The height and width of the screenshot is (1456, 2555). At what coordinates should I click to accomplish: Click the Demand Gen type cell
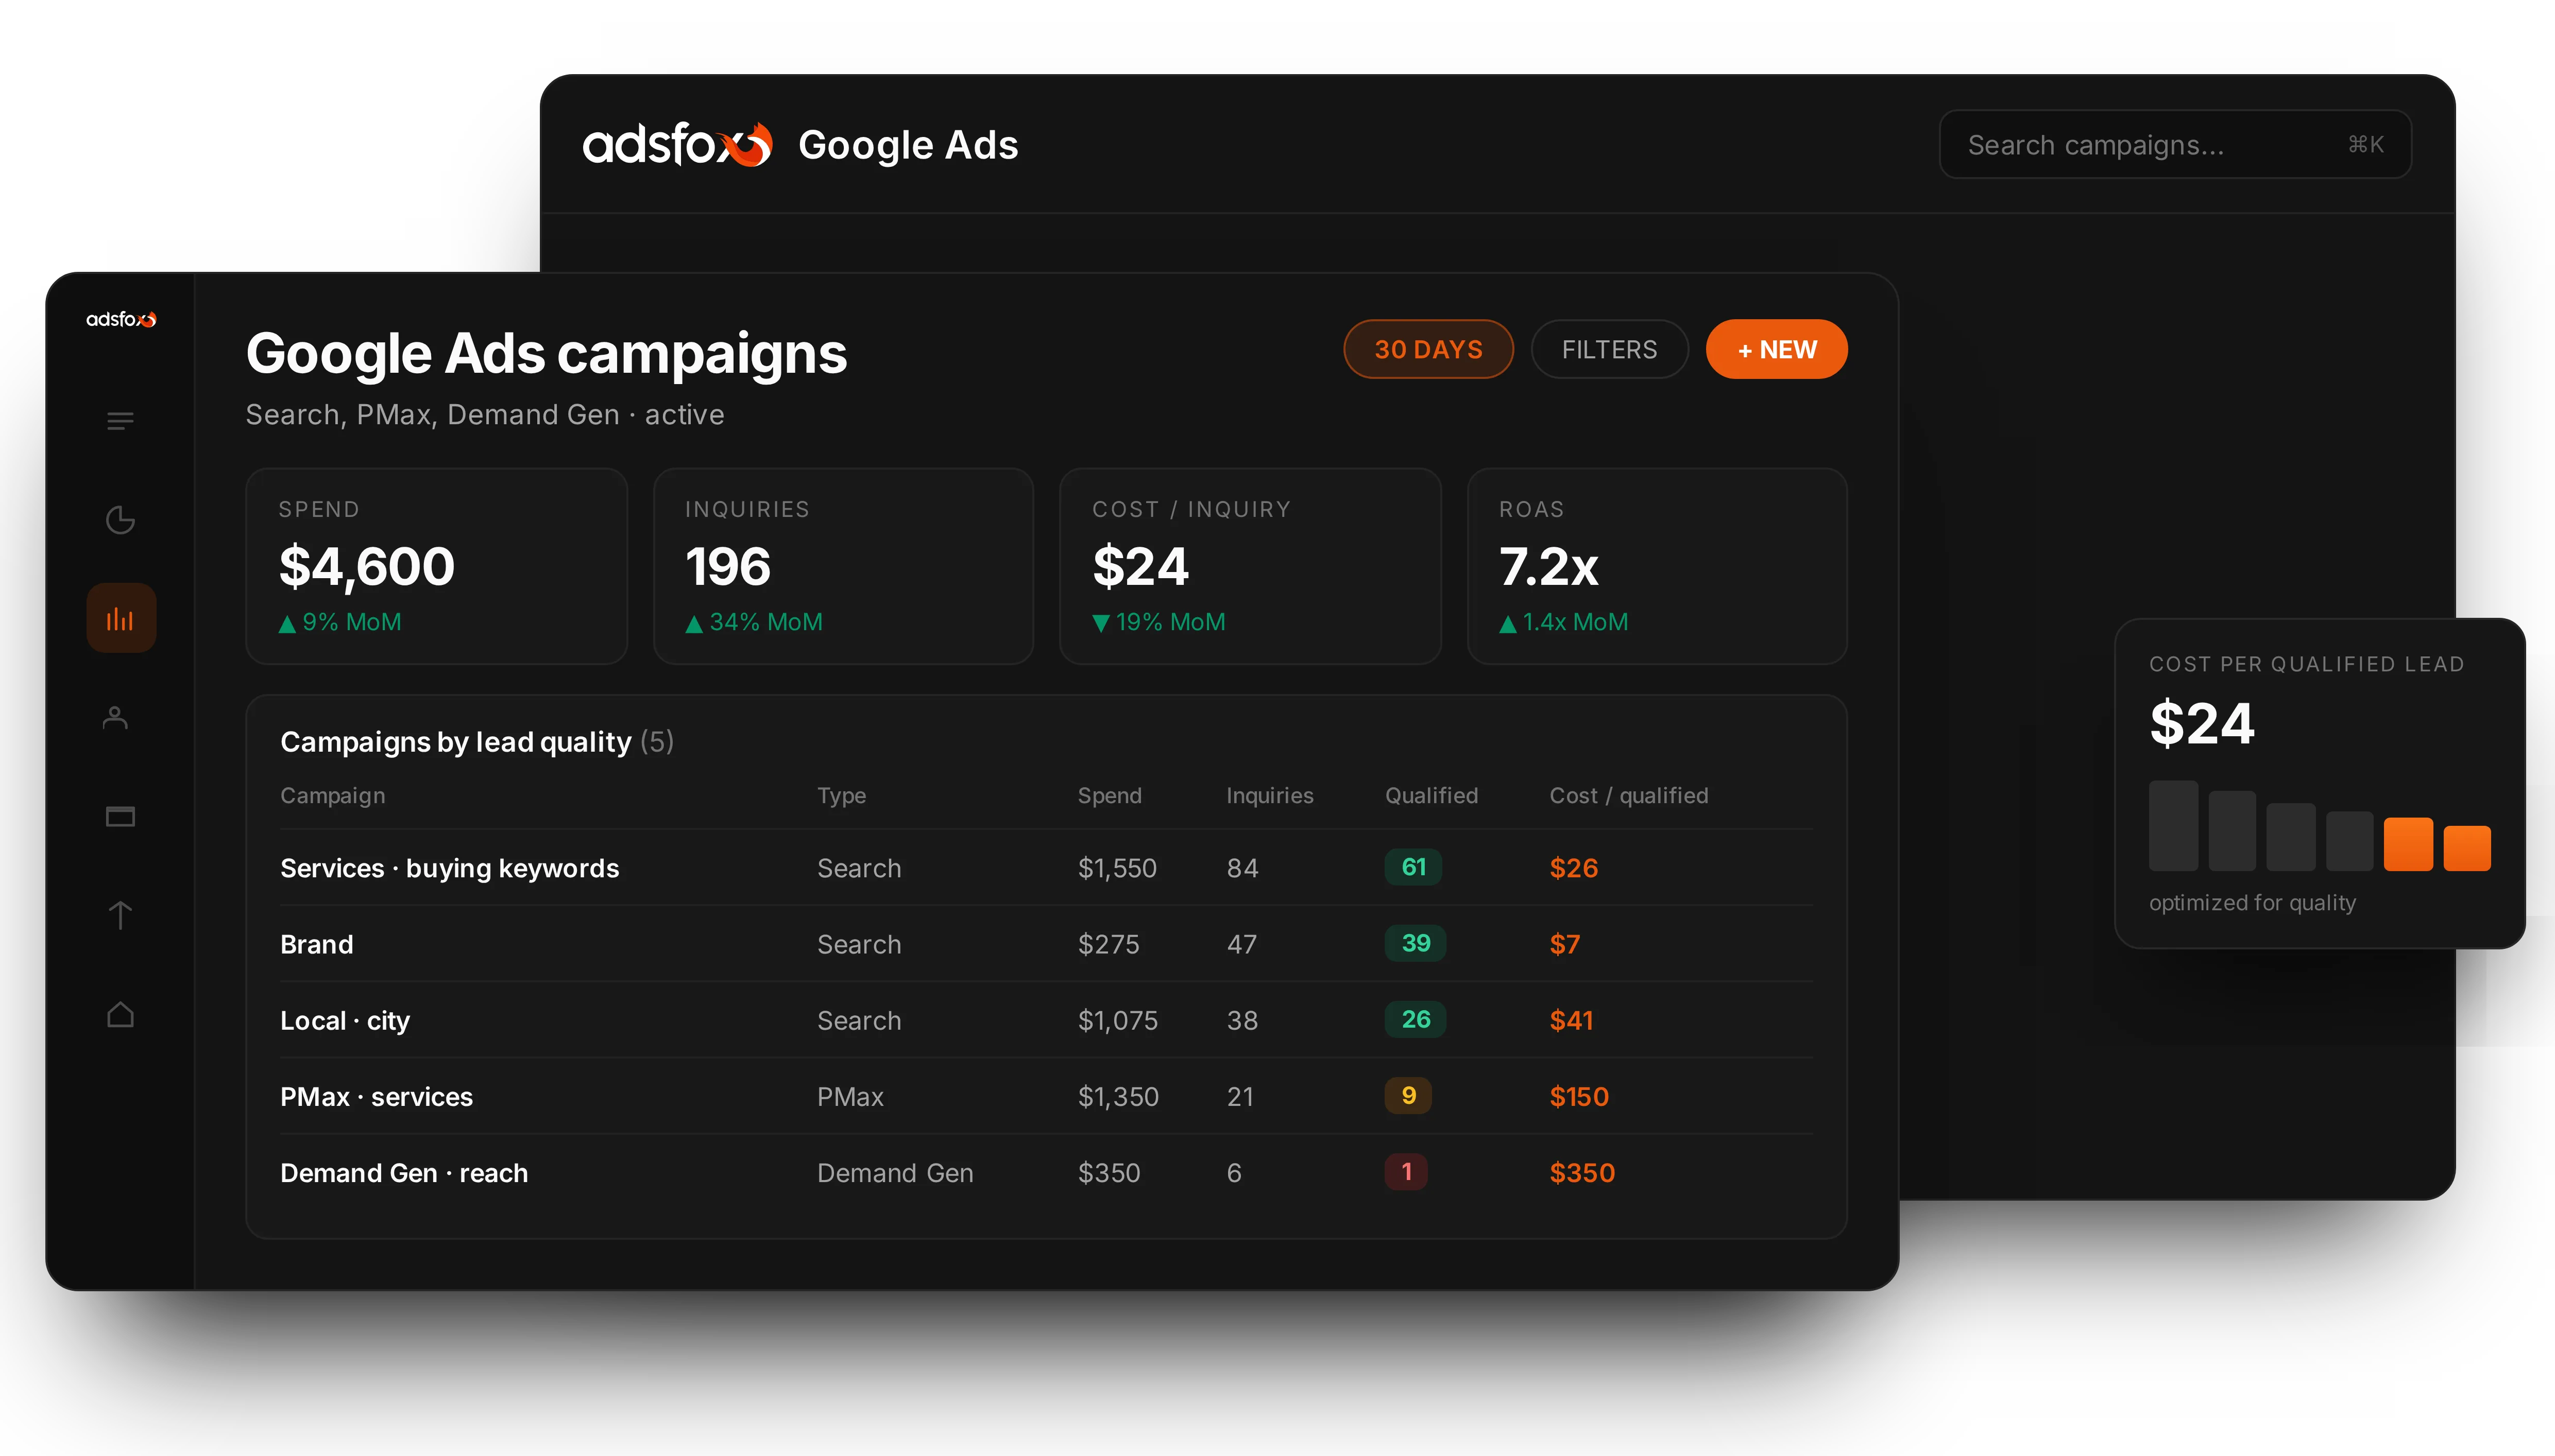pos(895,1172)
